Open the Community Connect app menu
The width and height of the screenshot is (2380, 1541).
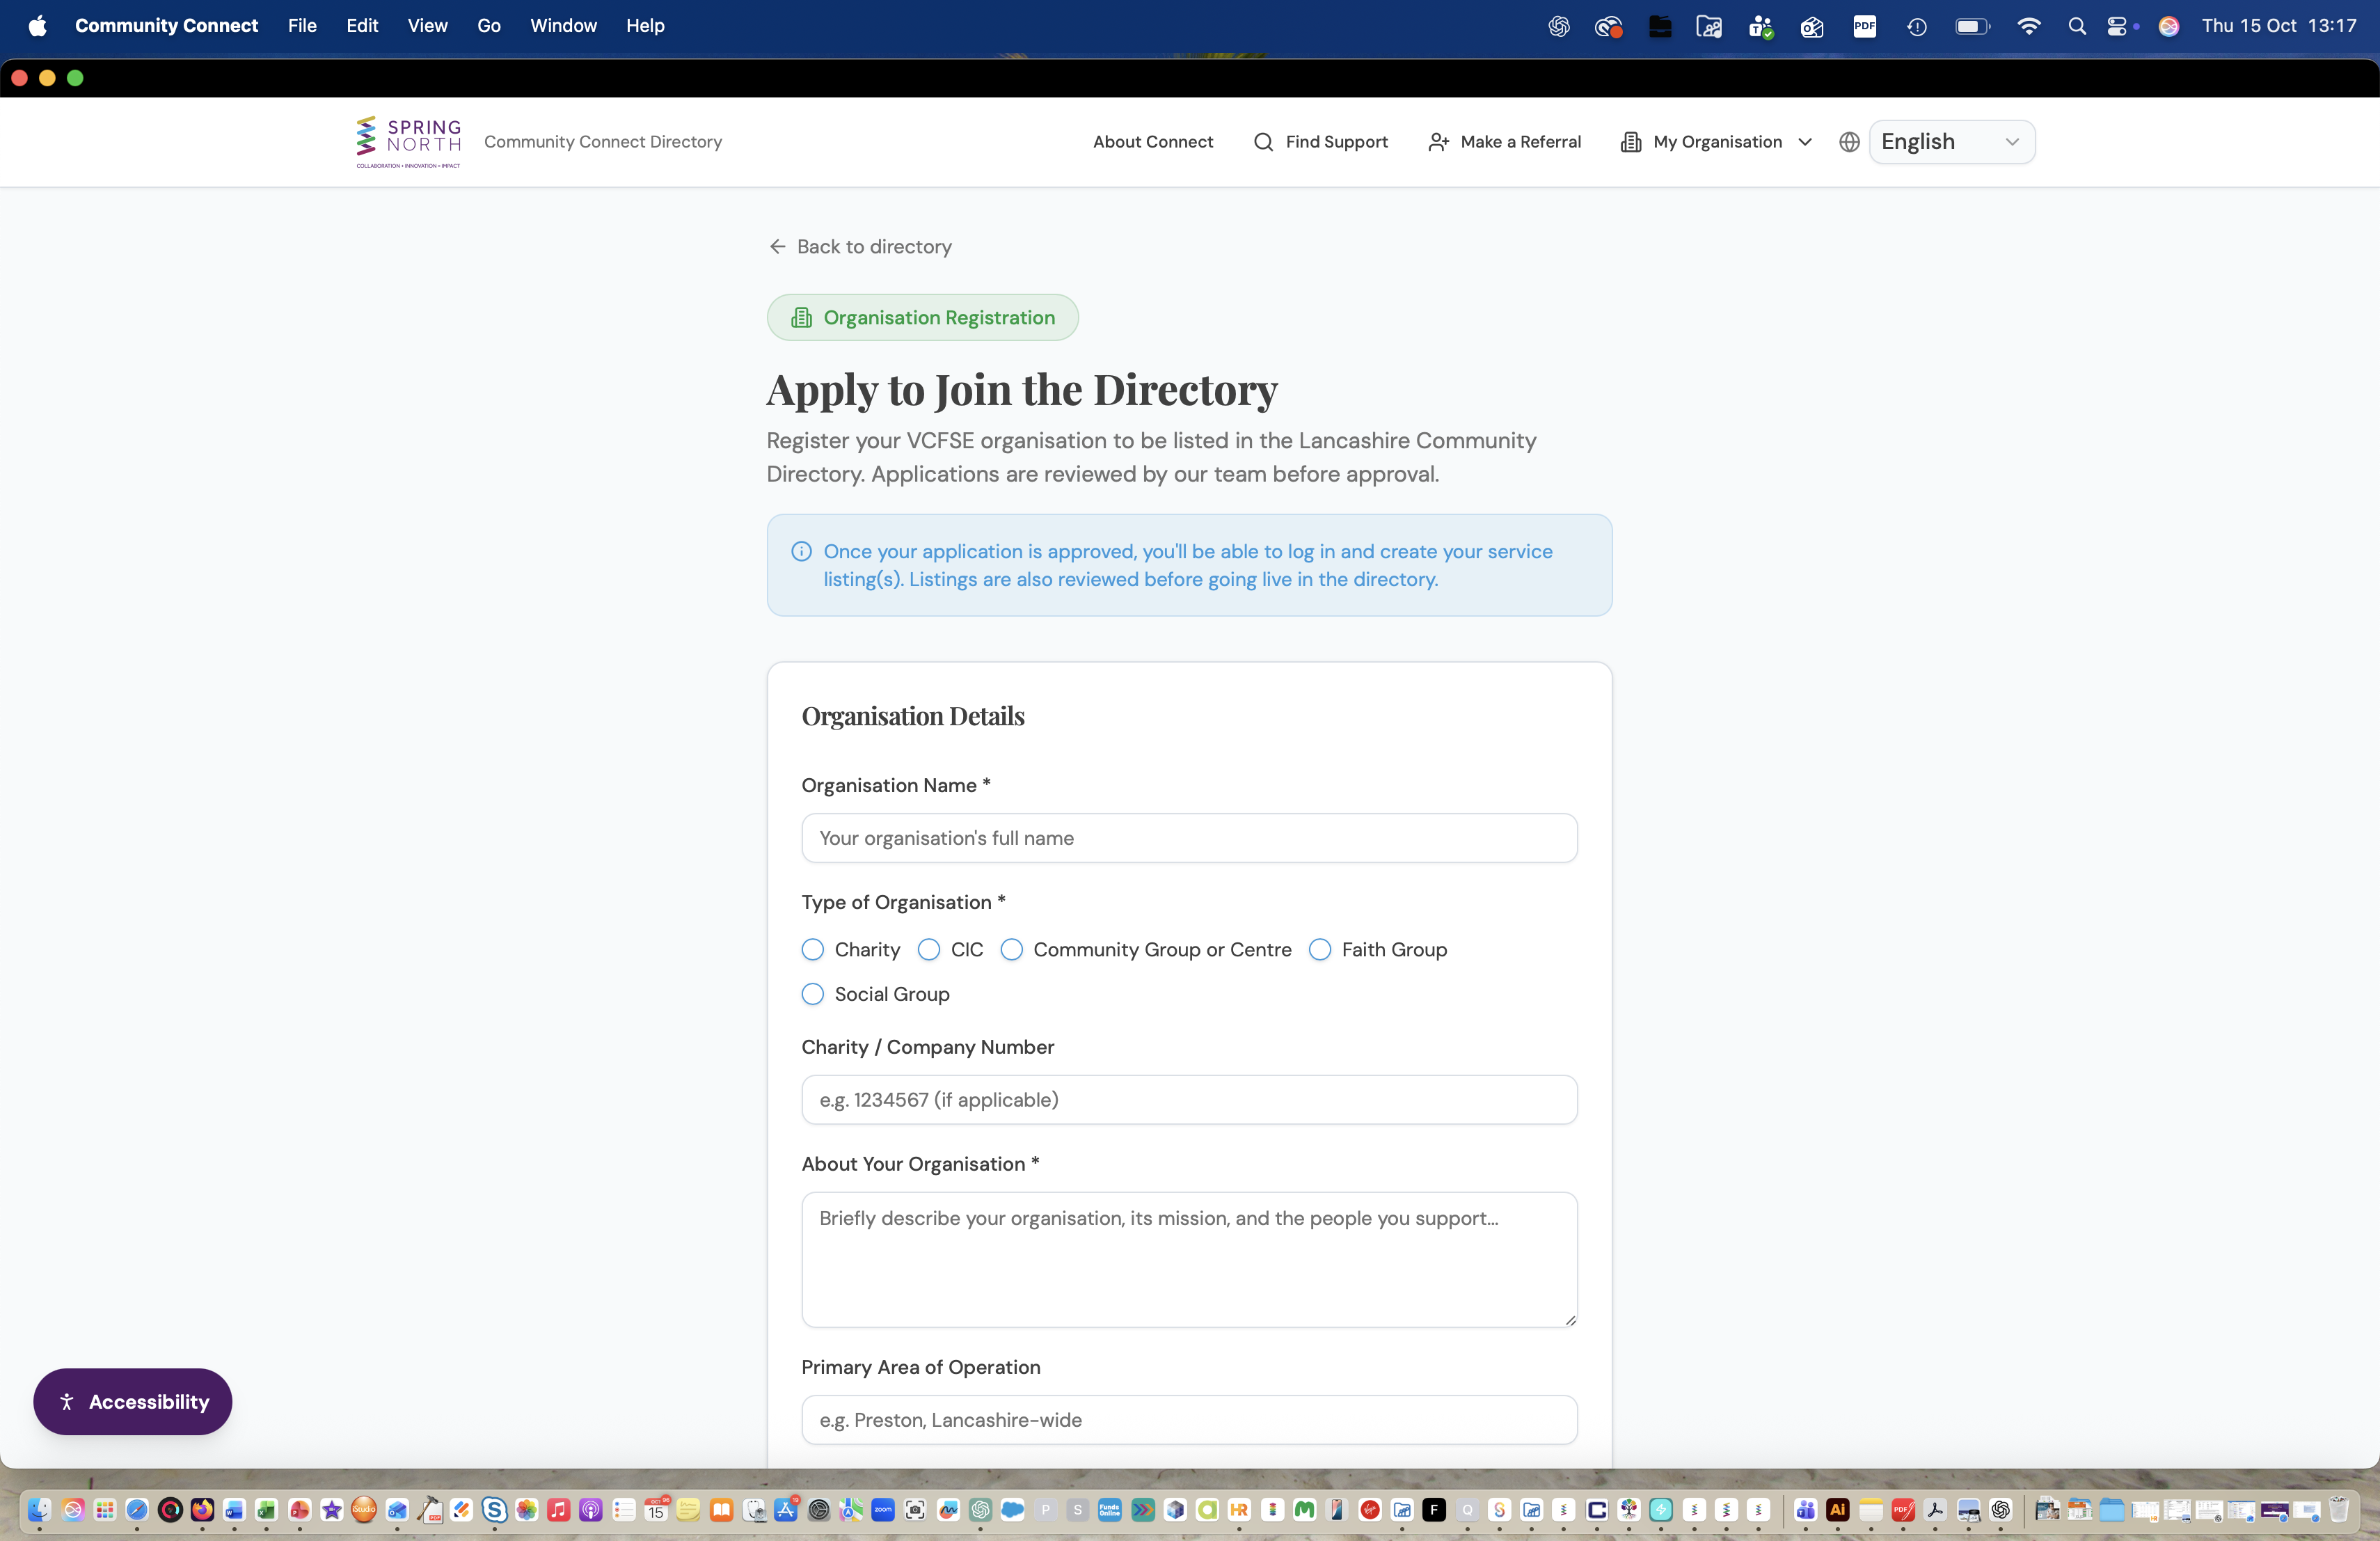166,26
